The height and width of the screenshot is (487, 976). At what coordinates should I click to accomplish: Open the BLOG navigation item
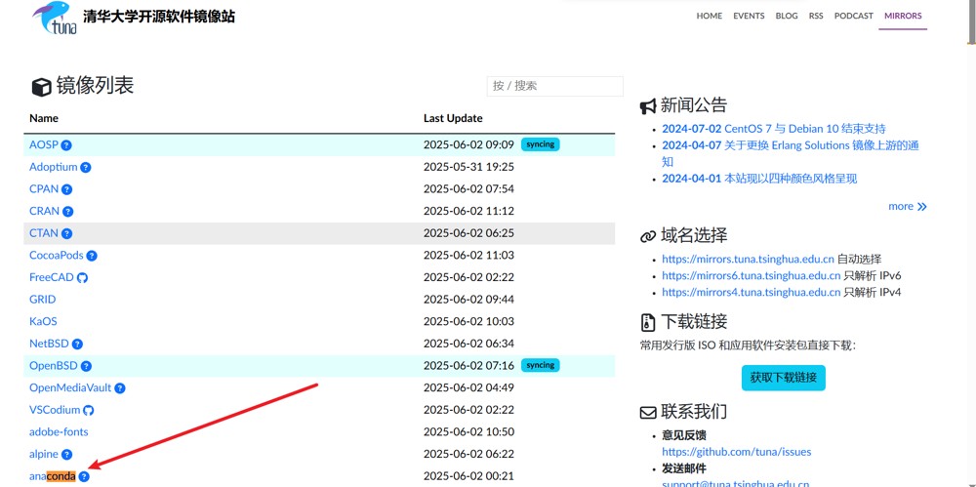(x=787, y=17)
